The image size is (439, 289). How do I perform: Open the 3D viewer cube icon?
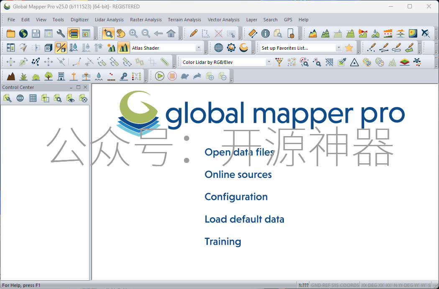[48, 48]
